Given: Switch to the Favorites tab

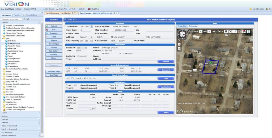Looking at the screenshot, I should click(x=17, y=15).
